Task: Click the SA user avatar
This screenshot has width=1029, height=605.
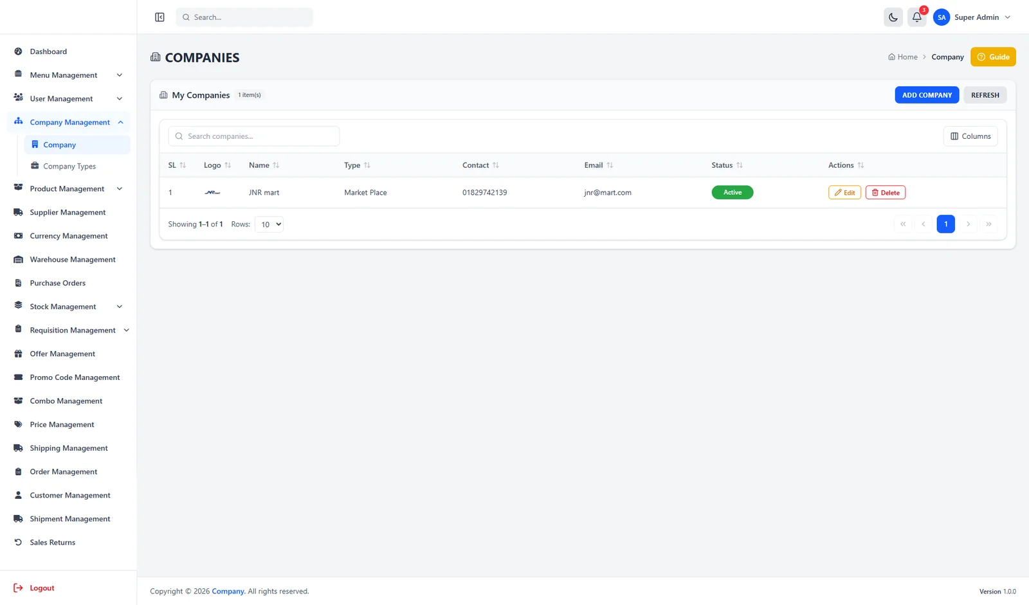Action: (942, 17)
